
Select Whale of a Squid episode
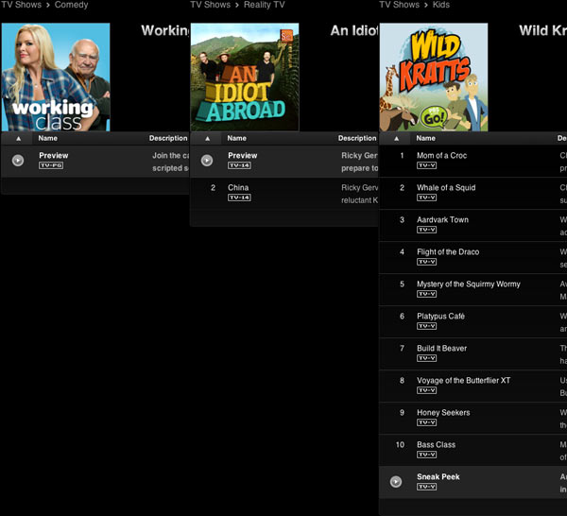pos(445,188)
